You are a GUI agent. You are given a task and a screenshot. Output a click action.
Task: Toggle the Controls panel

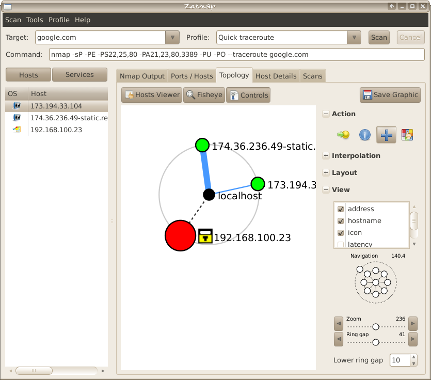(x=248, y=94)
